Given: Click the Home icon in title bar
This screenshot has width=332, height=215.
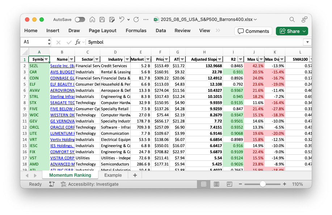Looking at the screenshot, I should click(x=92, y=20).
